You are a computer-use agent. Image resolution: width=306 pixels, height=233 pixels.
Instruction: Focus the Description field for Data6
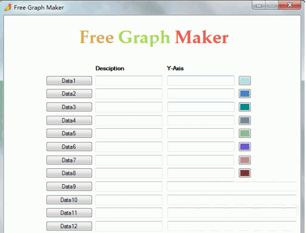[129, 147]
